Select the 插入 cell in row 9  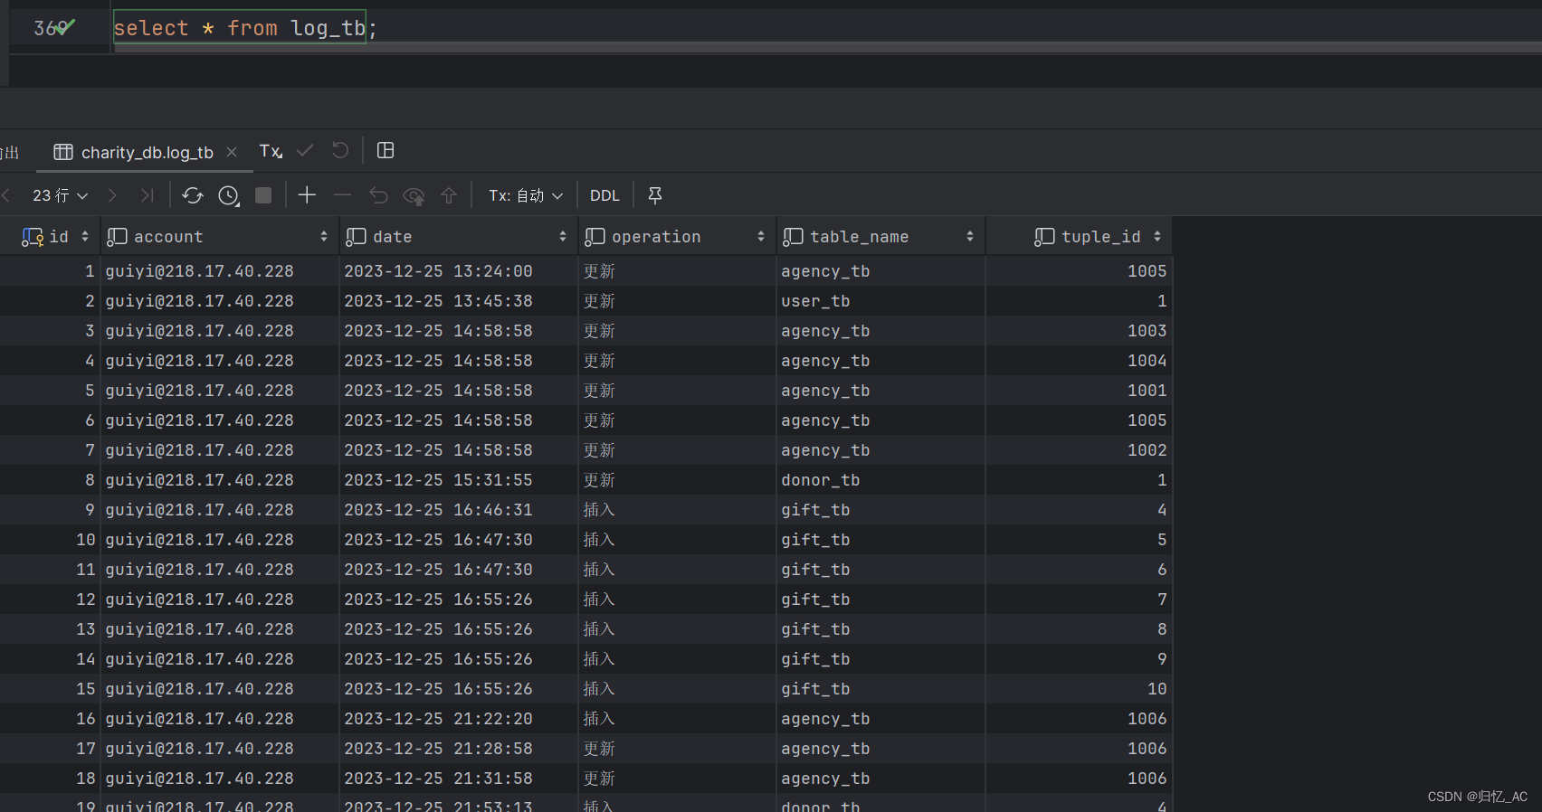tap(677, 510)
